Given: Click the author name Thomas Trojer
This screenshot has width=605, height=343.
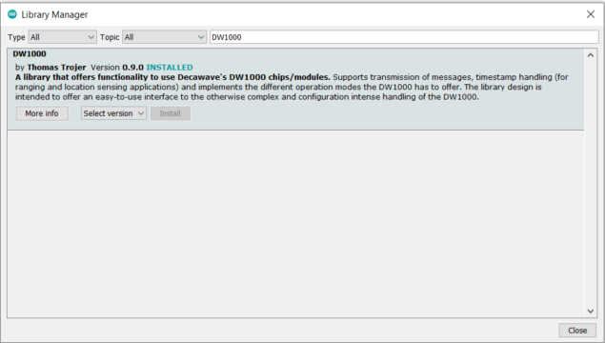Looking at the screenshot, I should [56, 67].
